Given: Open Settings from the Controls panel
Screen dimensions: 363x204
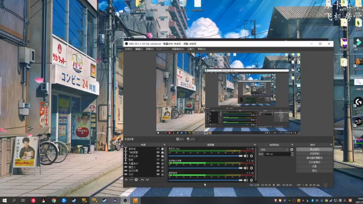Looking at the screenshot, I should point(314,166).
